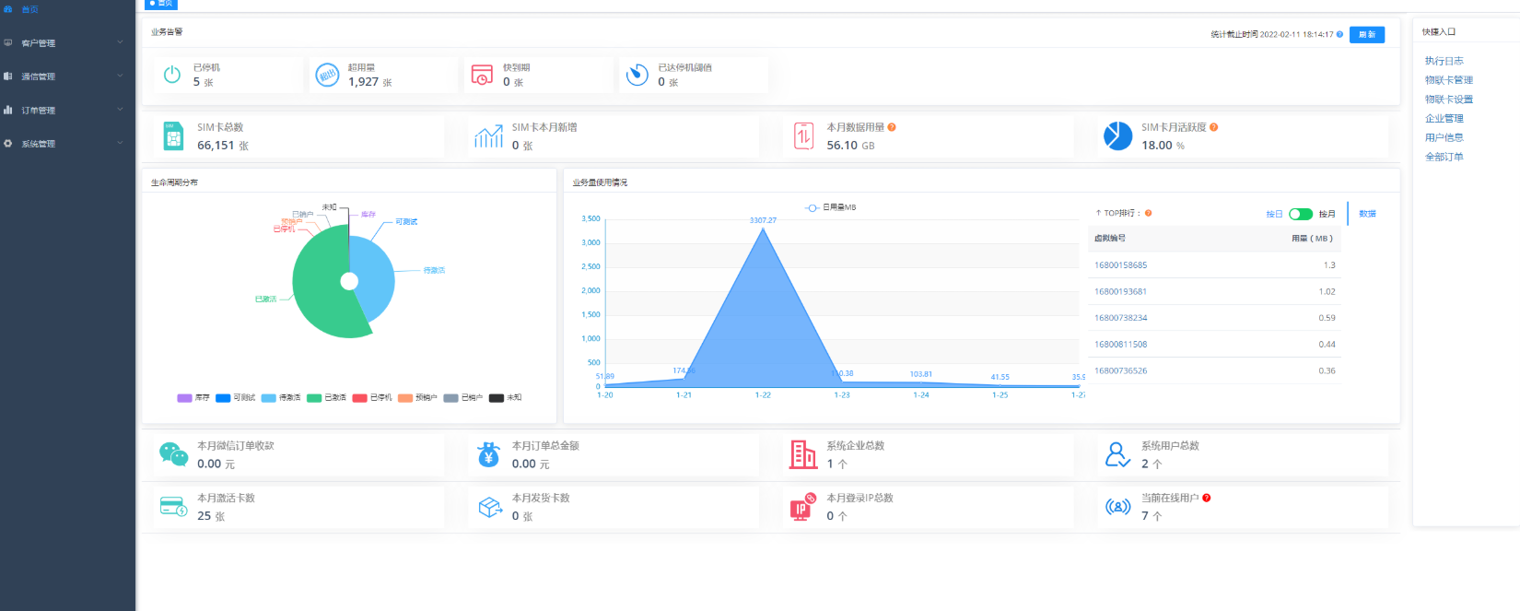Image resolution: width=1520 pixels, height=611 pixels.
Task: Toggle the 按日/按月 usage switch
Action: point(1301,214)
